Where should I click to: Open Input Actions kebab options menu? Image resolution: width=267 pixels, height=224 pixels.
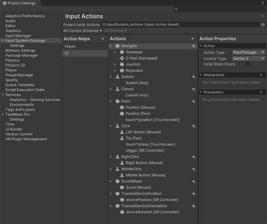pyautogui.click(x=262, y=16)
